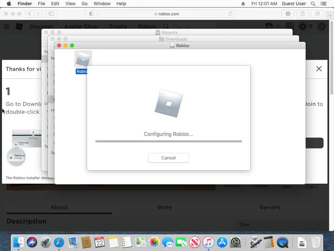The width and height of the screenshot is (334, 251).
Task: Click the eject icon in menu bar
Action: [243, 4]
